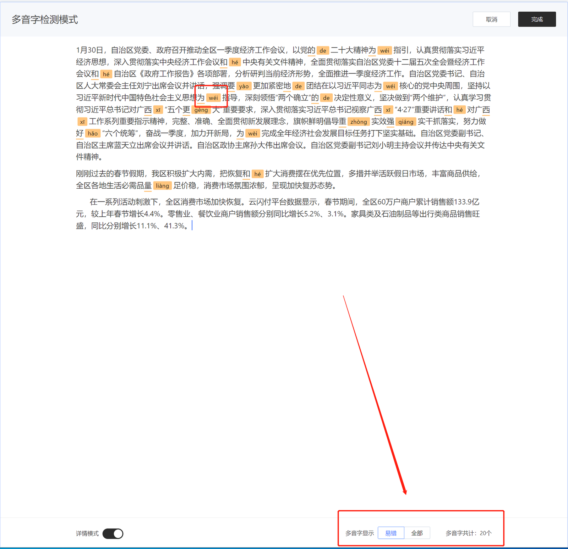Click the 取消 button
This screenshot has height=549, width=568.
tap(491, 20)
